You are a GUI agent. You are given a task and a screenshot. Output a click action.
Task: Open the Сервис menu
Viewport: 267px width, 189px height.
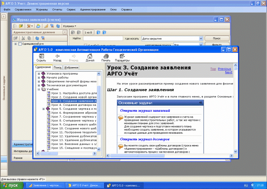coord(71,9)
